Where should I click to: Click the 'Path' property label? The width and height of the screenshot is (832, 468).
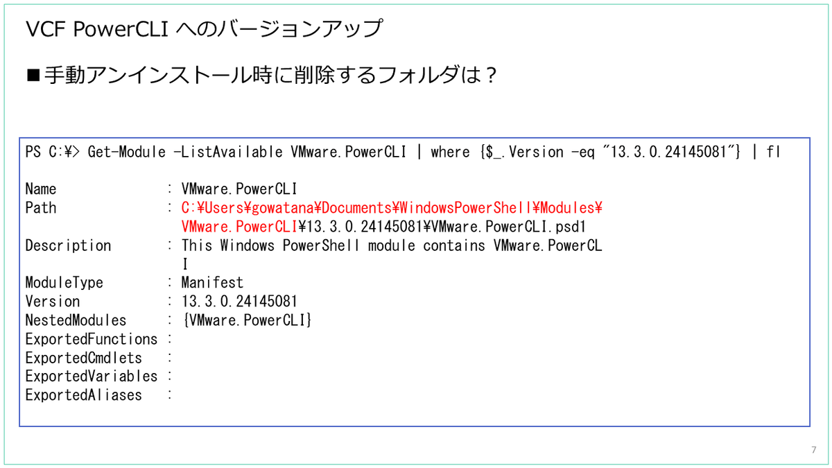[41, 207]
